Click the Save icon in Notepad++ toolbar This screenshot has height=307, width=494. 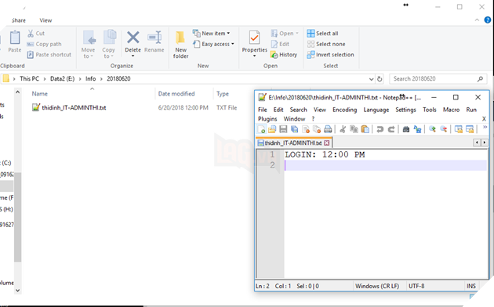[x=283, y=129]
